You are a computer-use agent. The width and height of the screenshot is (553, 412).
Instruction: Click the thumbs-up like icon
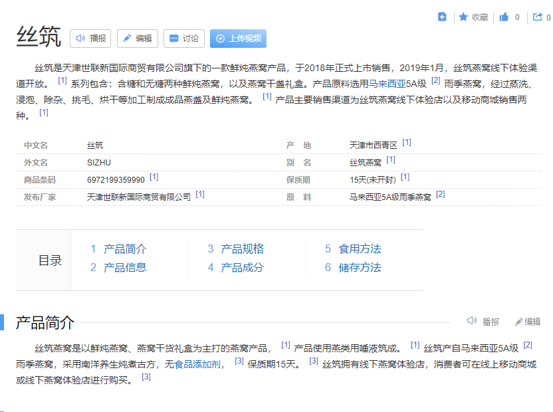coord(504,17)
